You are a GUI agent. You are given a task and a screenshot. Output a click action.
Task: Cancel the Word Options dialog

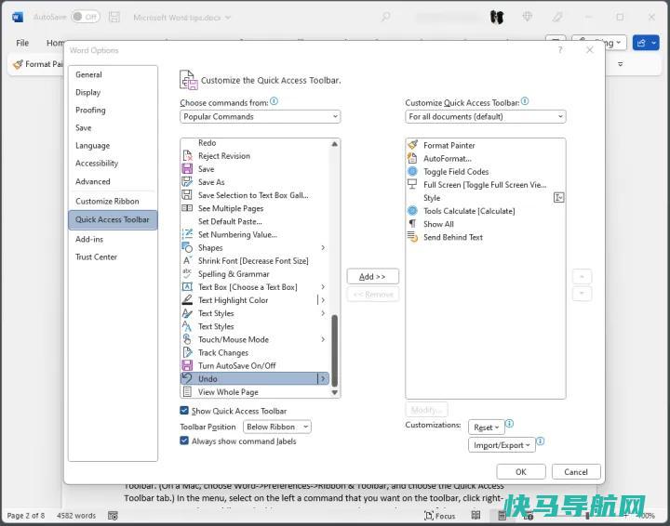click(576, 472)
